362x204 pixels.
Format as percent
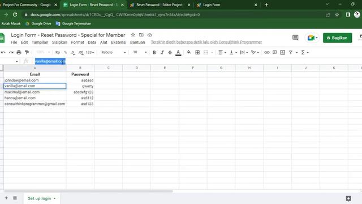tap(66, 53)
